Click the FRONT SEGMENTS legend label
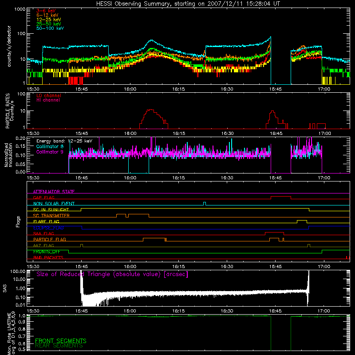Screen dimensions: 355x355 pyautogui.click(x=61, y=341)
